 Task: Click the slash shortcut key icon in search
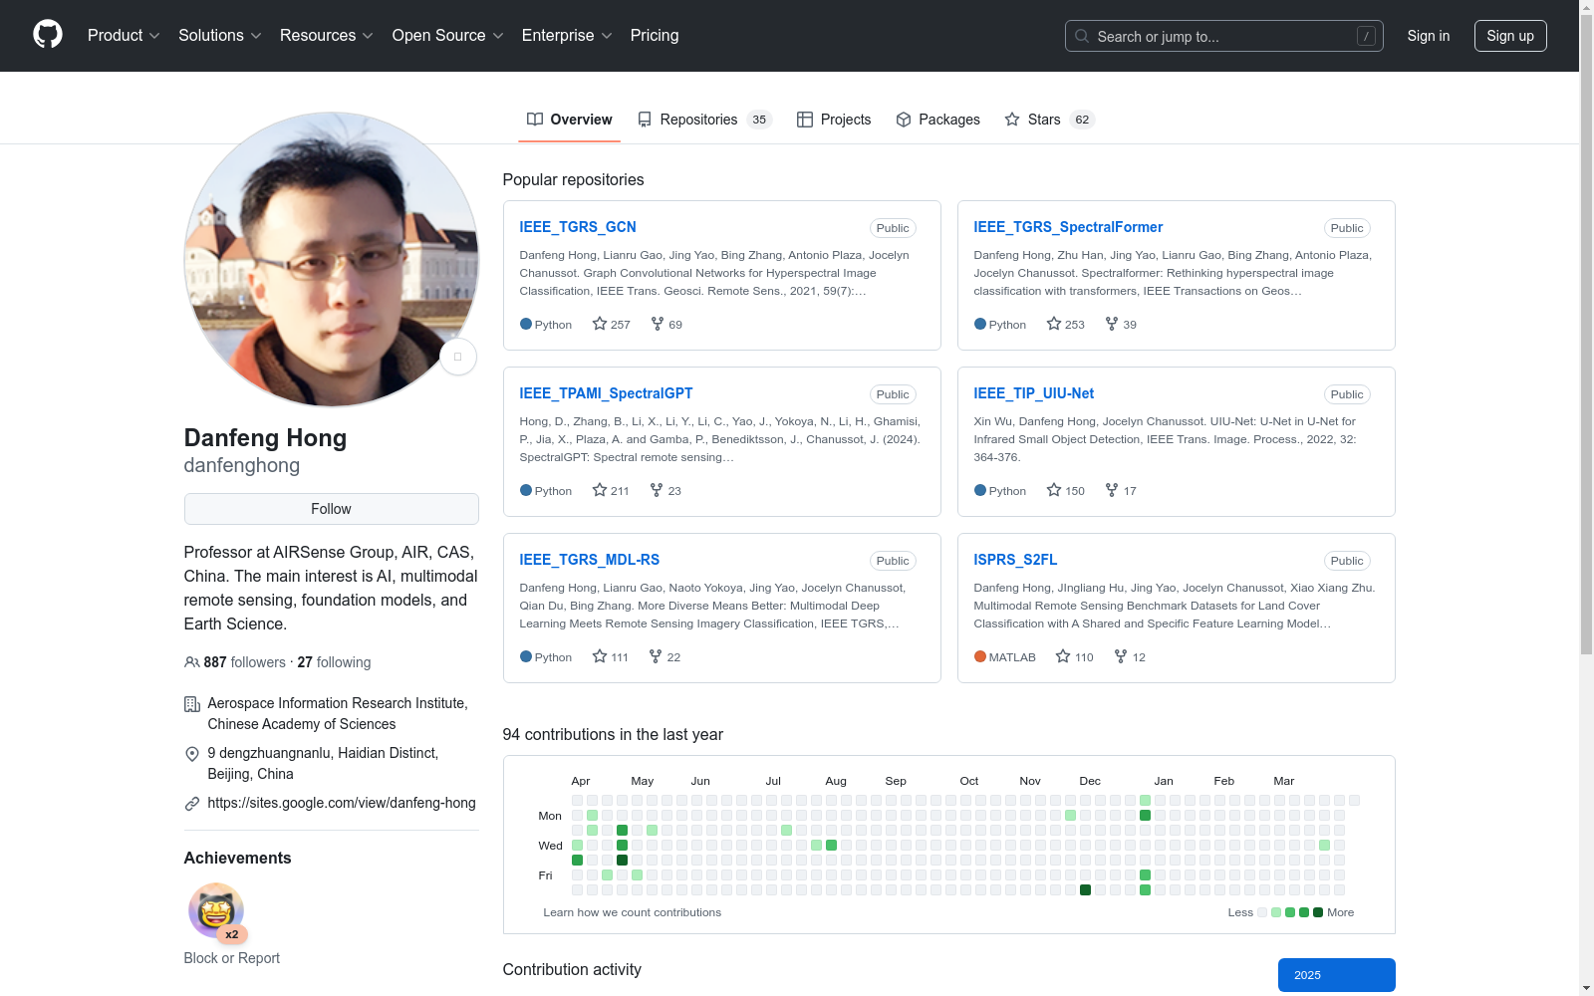(1366, 36)
